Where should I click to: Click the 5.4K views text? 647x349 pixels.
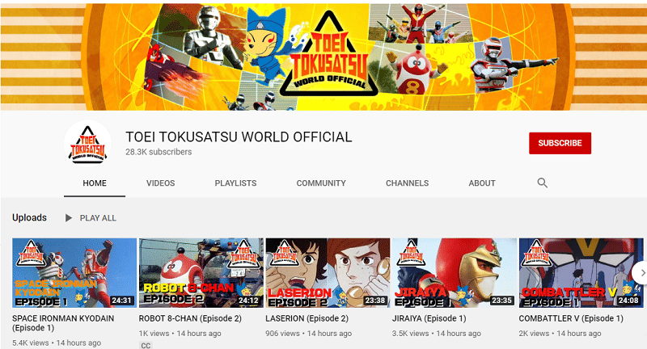pyautogui.click(x=31, y=343)
